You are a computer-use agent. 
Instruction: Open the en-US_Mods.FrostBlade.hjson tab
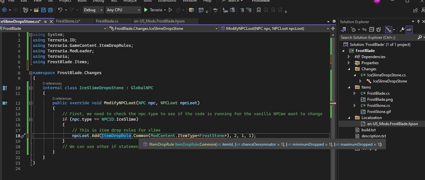tap(159, 21)
